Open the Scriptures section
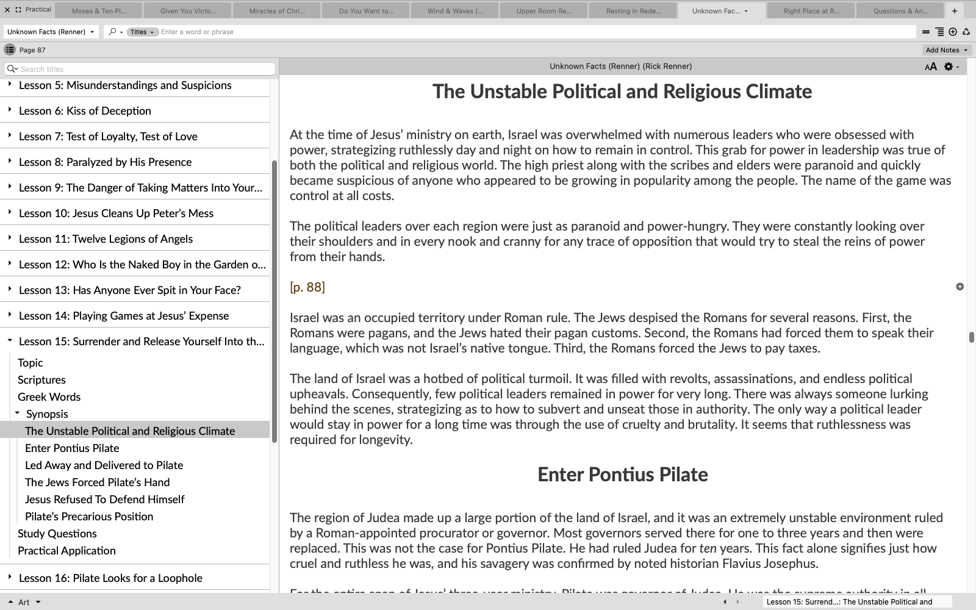 [x=41, y=380]
